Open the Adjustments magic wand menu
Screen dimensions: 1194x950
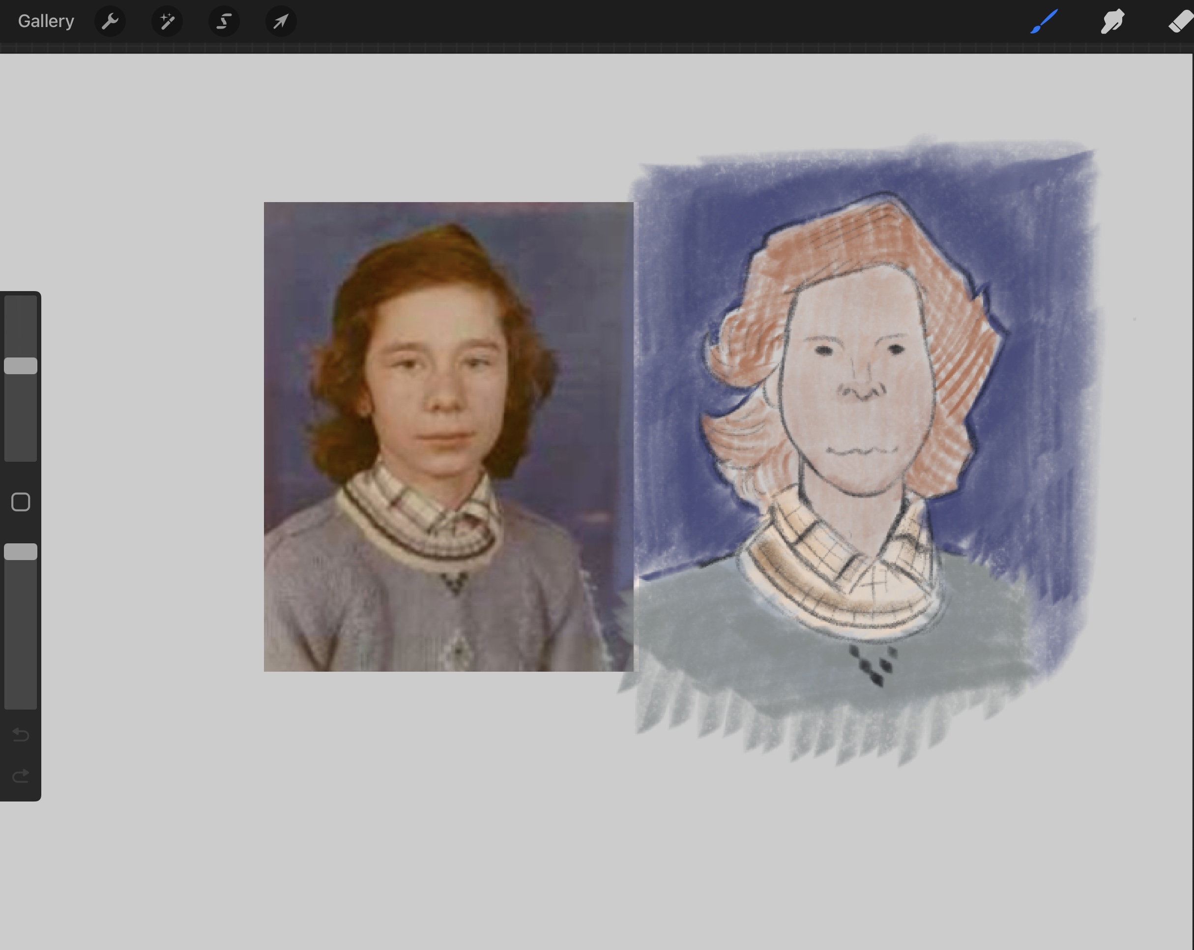[x=167, y=22]
